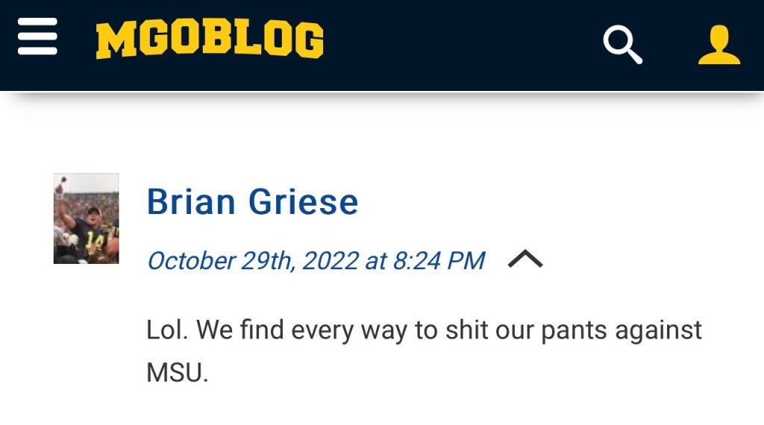Click the comment text about MSU
The width and height of the screenshot is (764, 425).
pyautogui.click(x=423, y=330)
